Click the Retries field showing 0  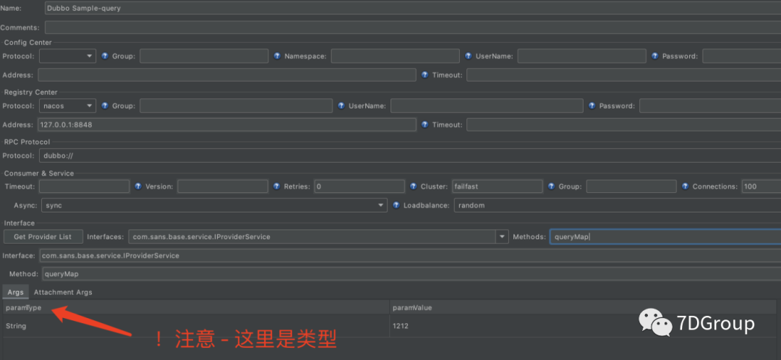(359, 187)
